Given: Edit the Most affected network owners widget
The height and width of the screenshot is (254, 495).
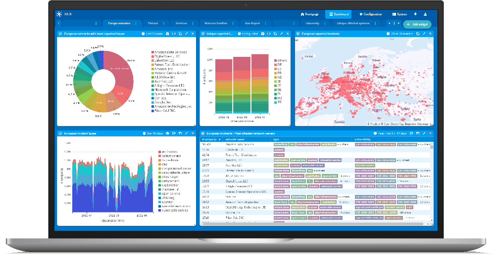Looking at the screenshot, I should (424, 133).
